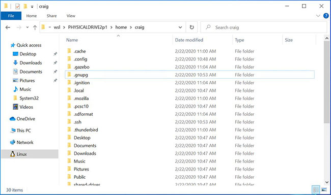331x195 pixels.
Task: Select the Music folder in file list
Action: 79,161
